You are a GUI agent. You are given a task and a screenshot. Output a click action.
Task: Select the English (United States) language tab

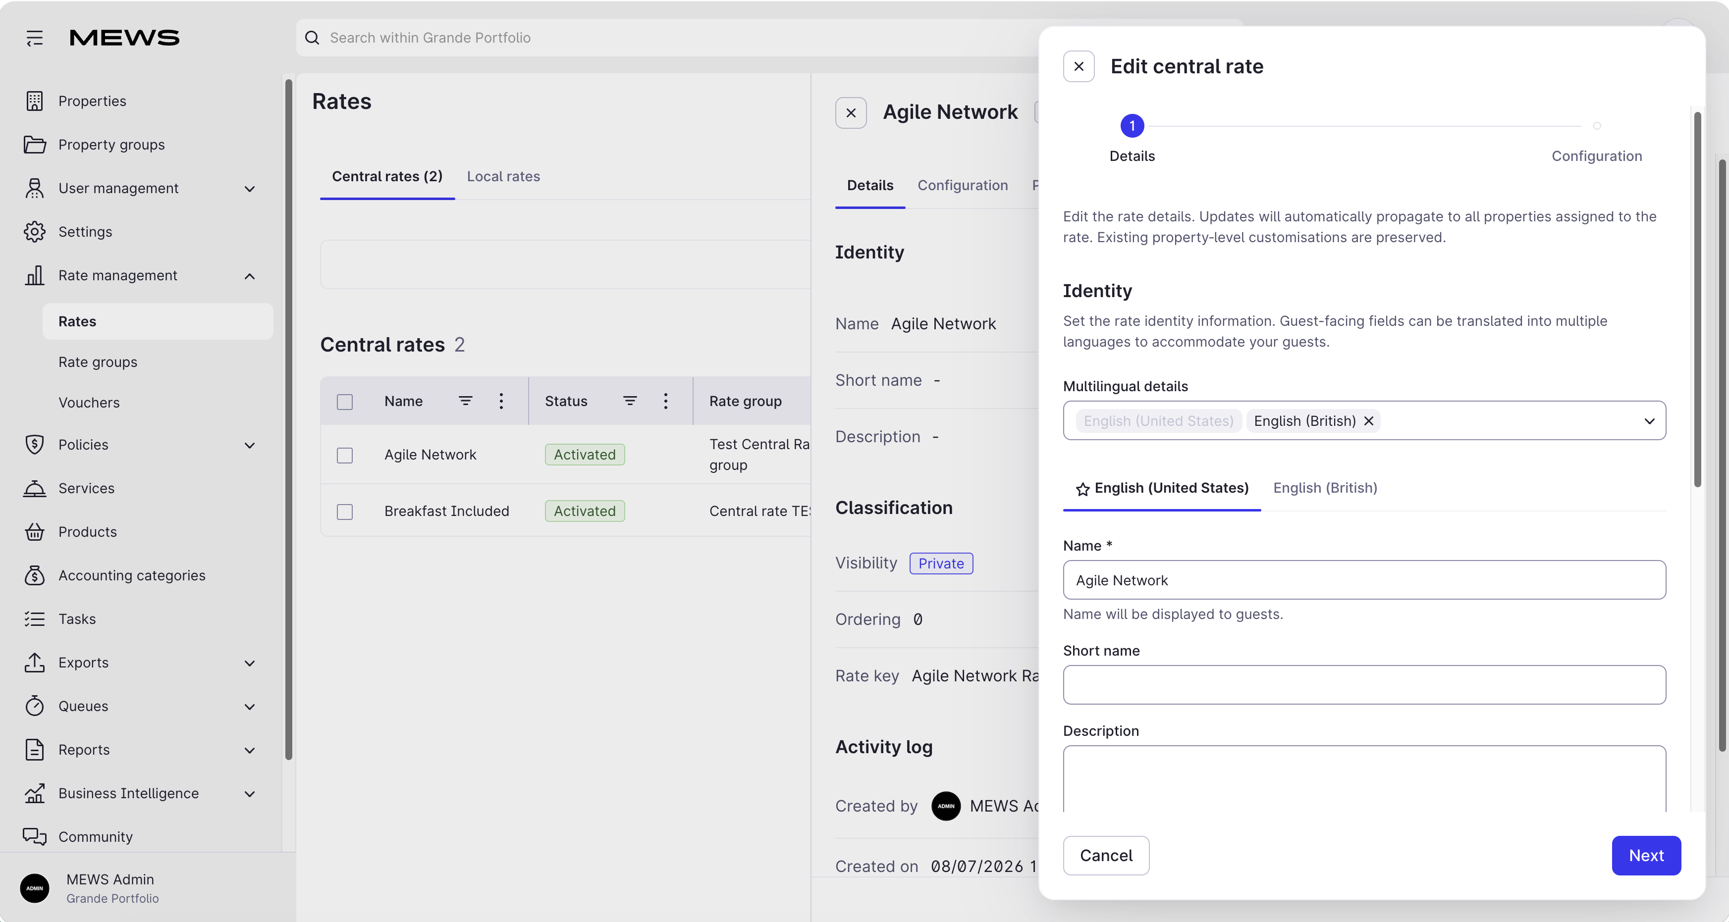1162,488
